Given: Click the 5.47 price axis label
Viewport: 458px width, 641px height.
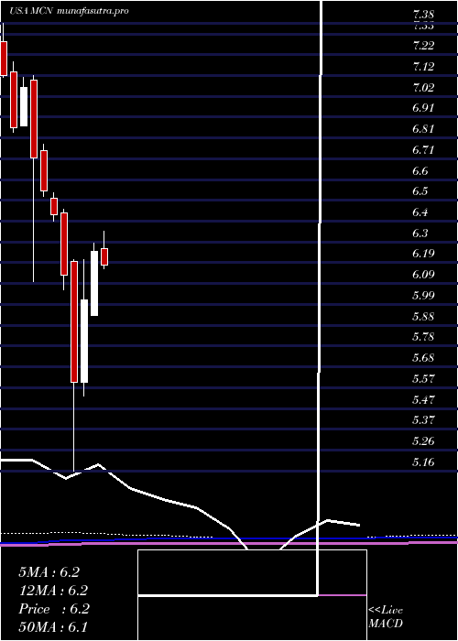Looking at the screenshot, I should (x=423, y=399).
